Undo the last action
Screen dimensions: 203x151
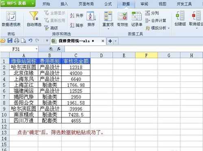pos(31,40)
